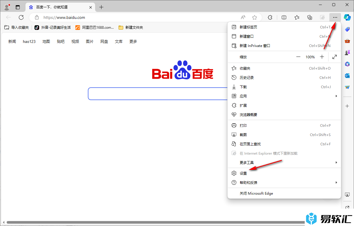This screenshot has height=226, width=354.
Task: Open the extensions puzzle icon in toolbar
Action: tap(270, 17)
